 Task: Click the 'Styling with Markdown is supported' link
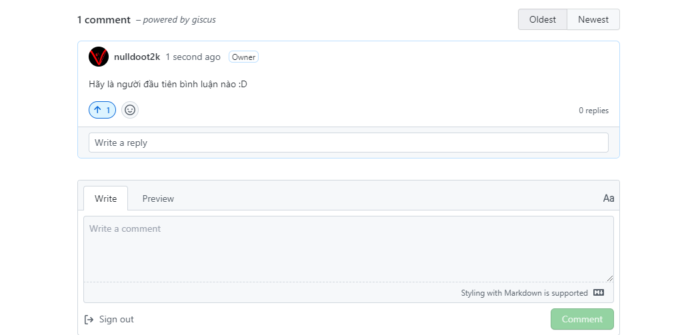[525, 293]
